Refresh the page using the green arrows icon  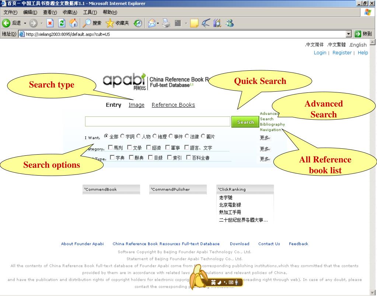(x=62, y=23)
